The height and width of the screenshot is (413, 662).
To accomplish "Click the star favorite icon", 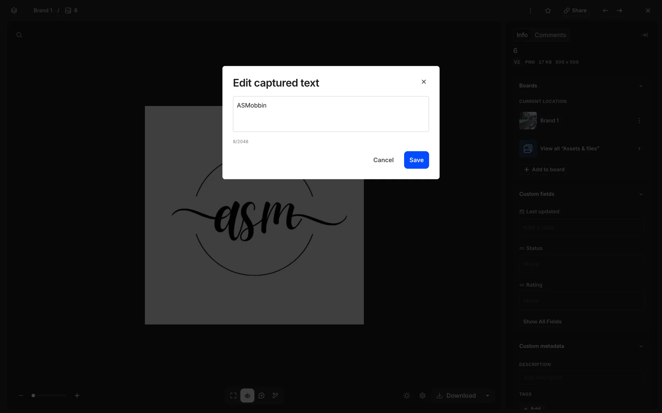I will pos(548,11).
